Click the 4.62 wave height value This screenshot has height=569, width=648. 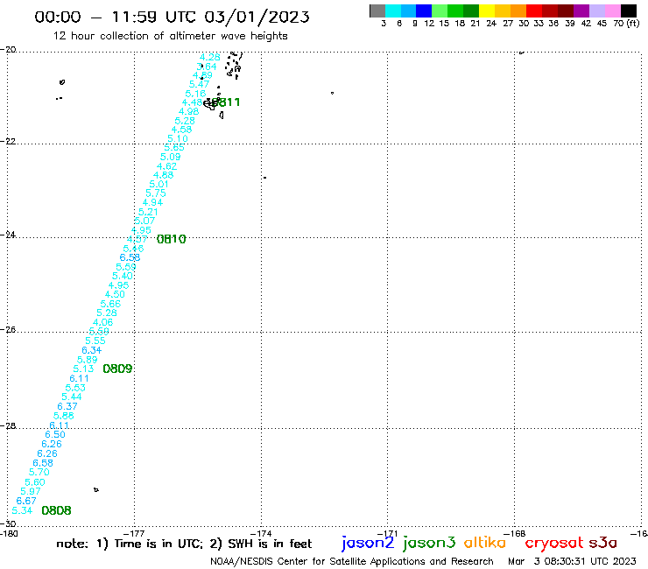point(167,166)
